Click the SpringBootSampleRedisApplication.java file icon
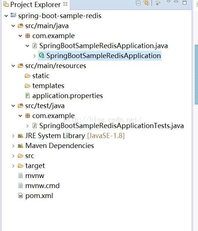Screen dimensions: 198x231 (35, 46)
